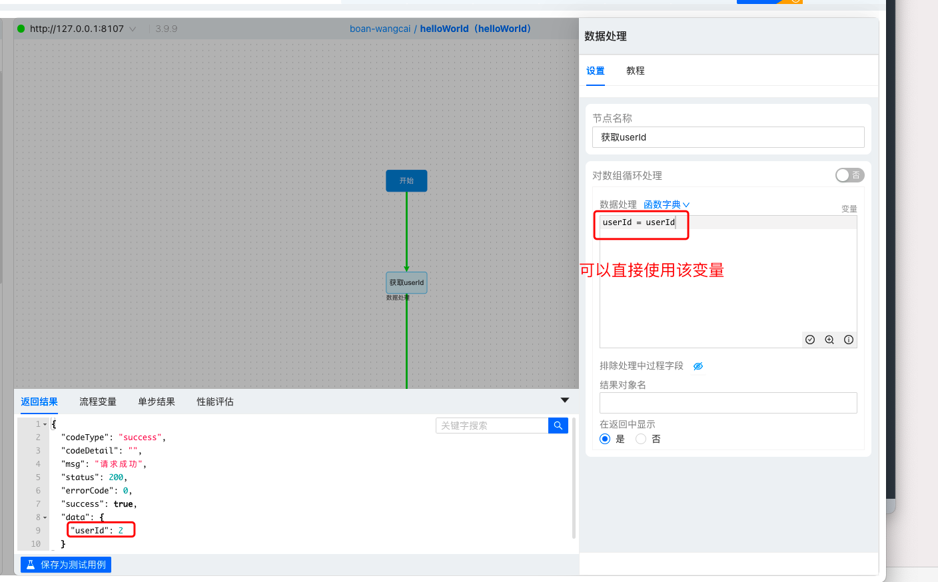Click the 保存为测试用例 button
This screenshot has height=582, width=938.
pos(66,565)
